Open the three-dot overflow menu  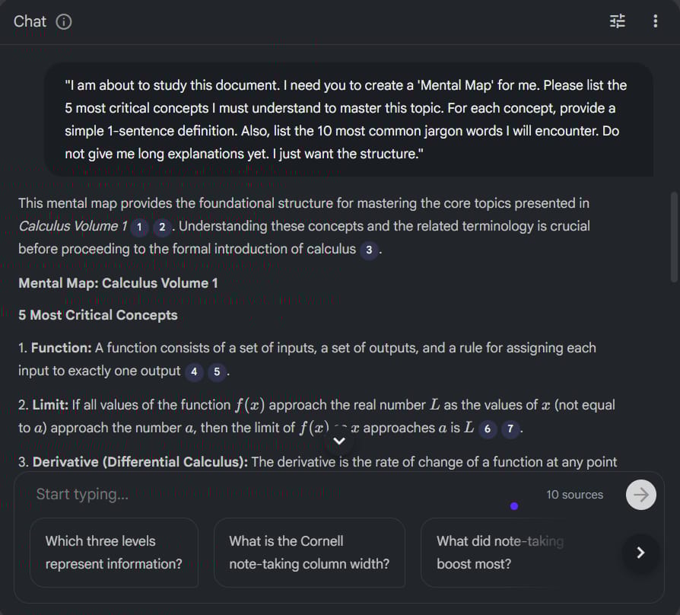655,21
